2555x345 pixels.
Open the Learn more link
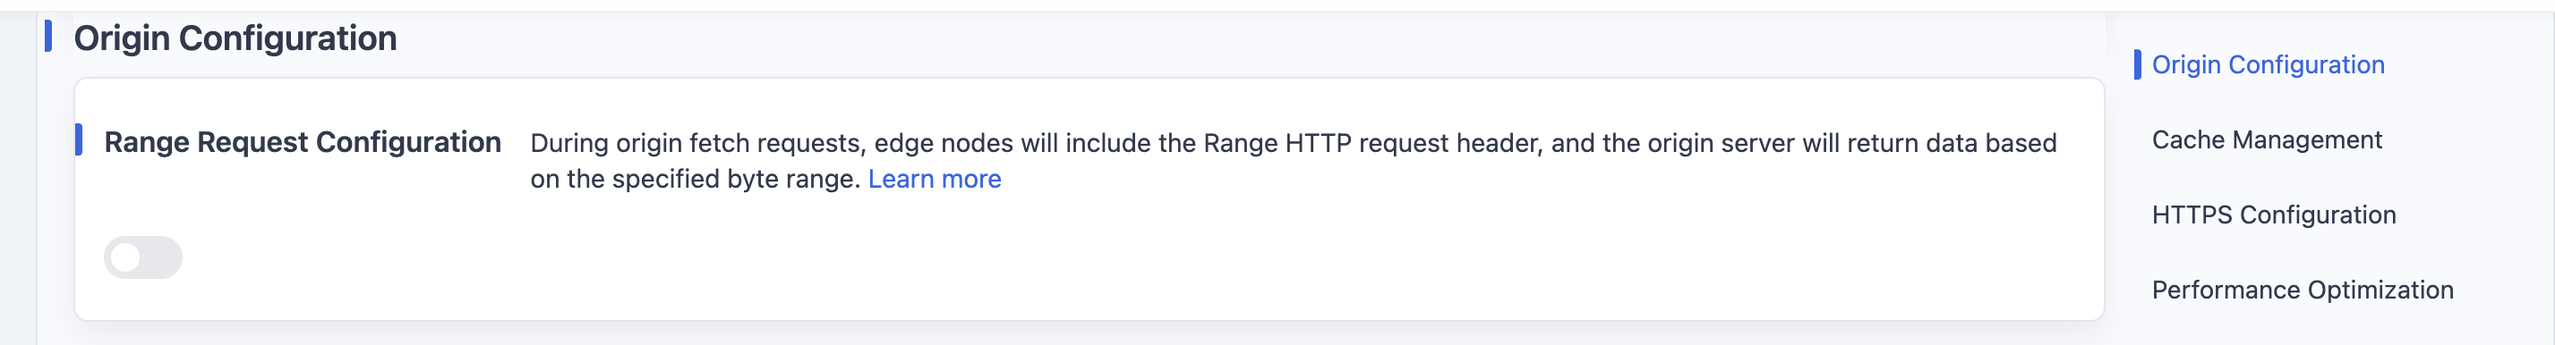[x=935, y=180]
